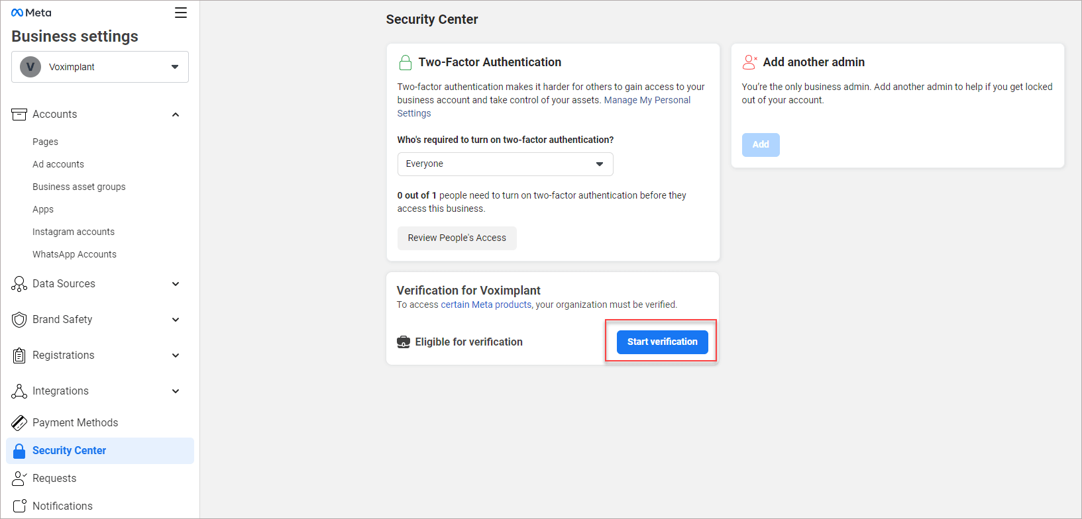
Task: Click the Payment Methods card icon
Action: click(x=19, y=422)
